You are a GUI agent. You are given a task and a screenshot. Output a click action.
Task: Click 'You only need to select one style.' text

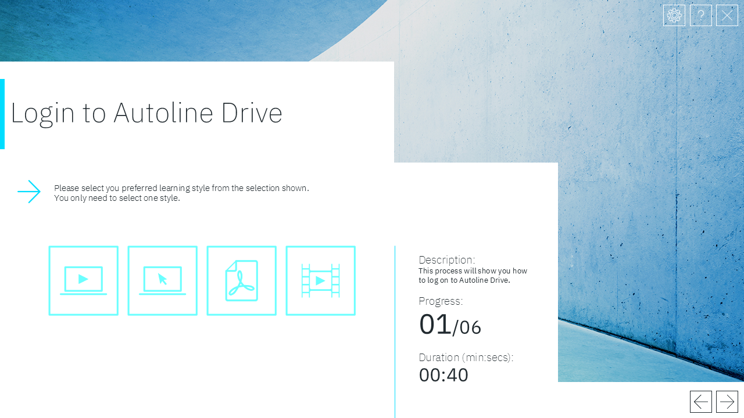pos(117,198)
